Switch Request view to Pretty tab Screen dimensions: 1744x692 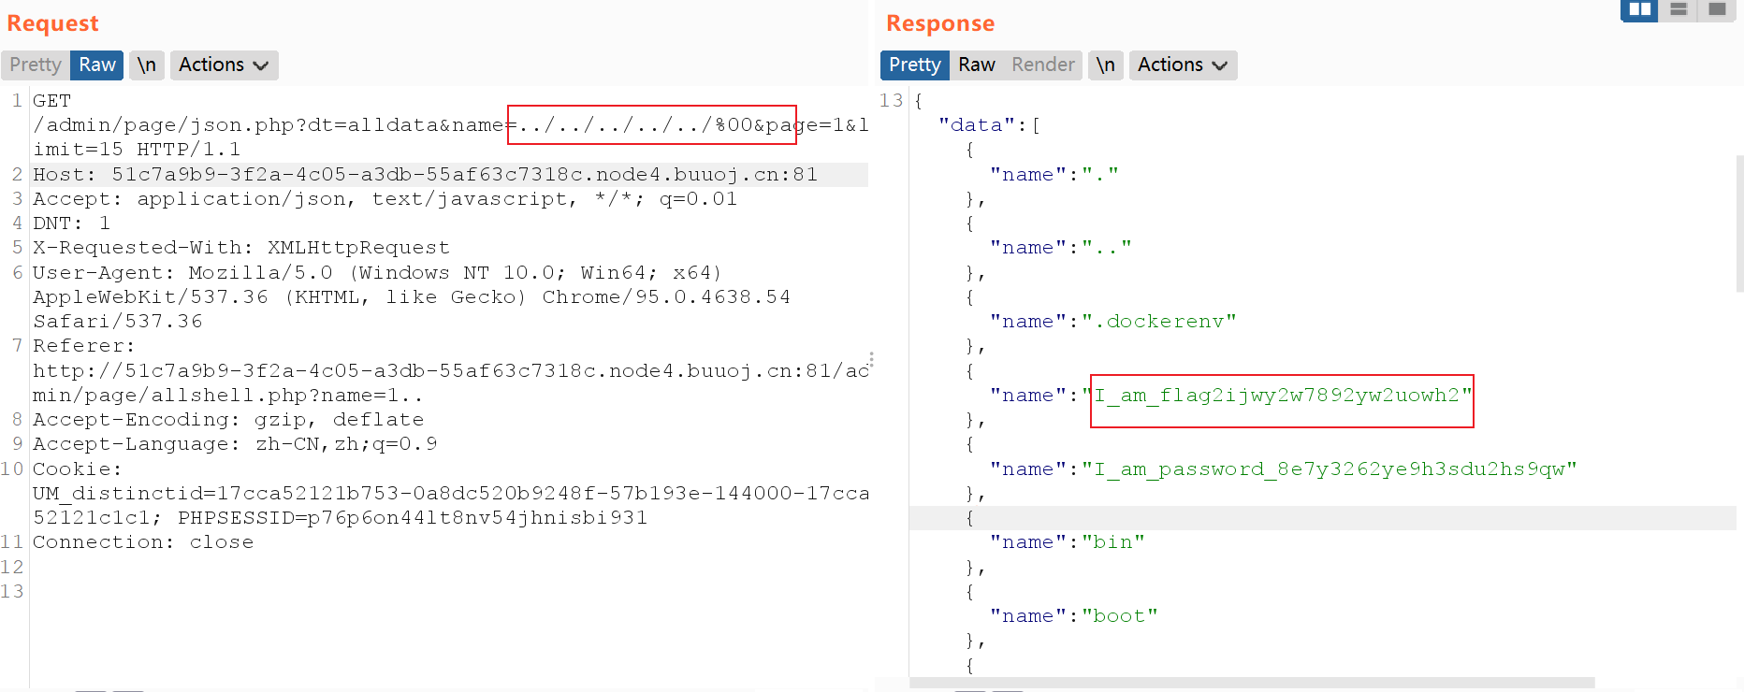click(36, 65)
